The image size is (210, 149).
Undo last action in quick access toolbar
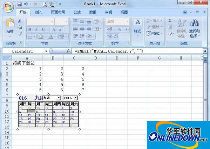(x=26, y=5)
